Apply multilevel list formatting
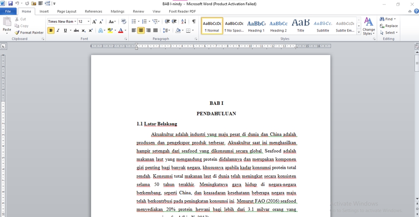Image resolution: width=419 pixels, height=217 pixels. click(x=155, y=22)
